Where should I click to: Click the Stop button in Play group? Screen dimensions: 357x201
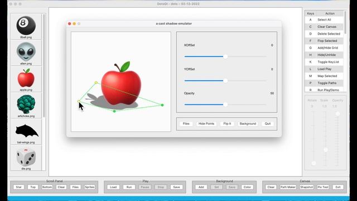[x=161, y=187]
